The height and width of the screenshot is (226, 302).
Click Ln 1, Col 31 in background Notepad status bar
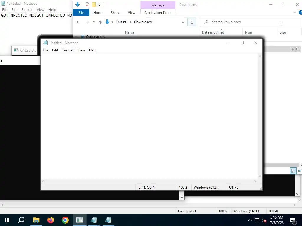187,211
